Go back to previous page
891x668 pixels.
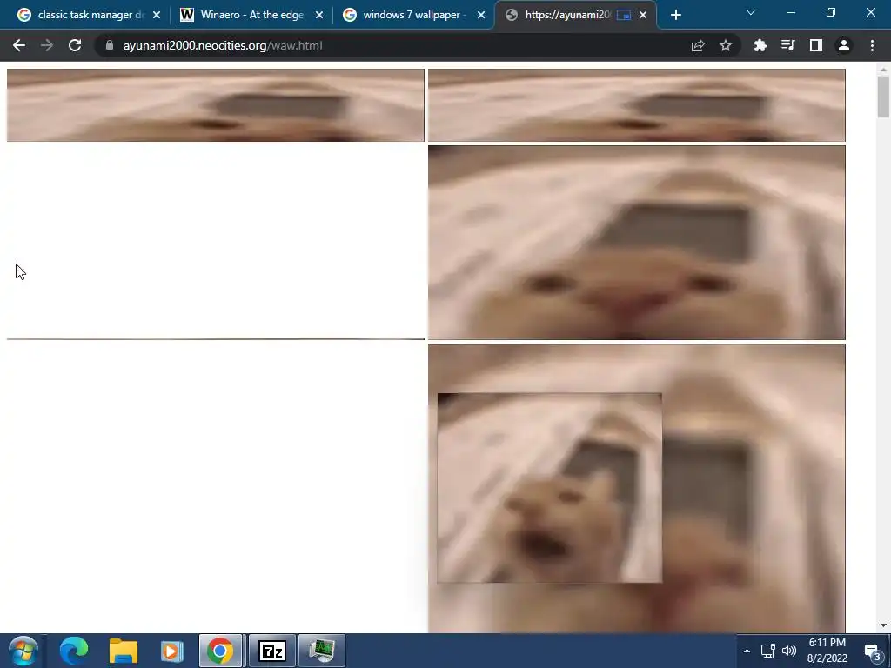[19, 45]
